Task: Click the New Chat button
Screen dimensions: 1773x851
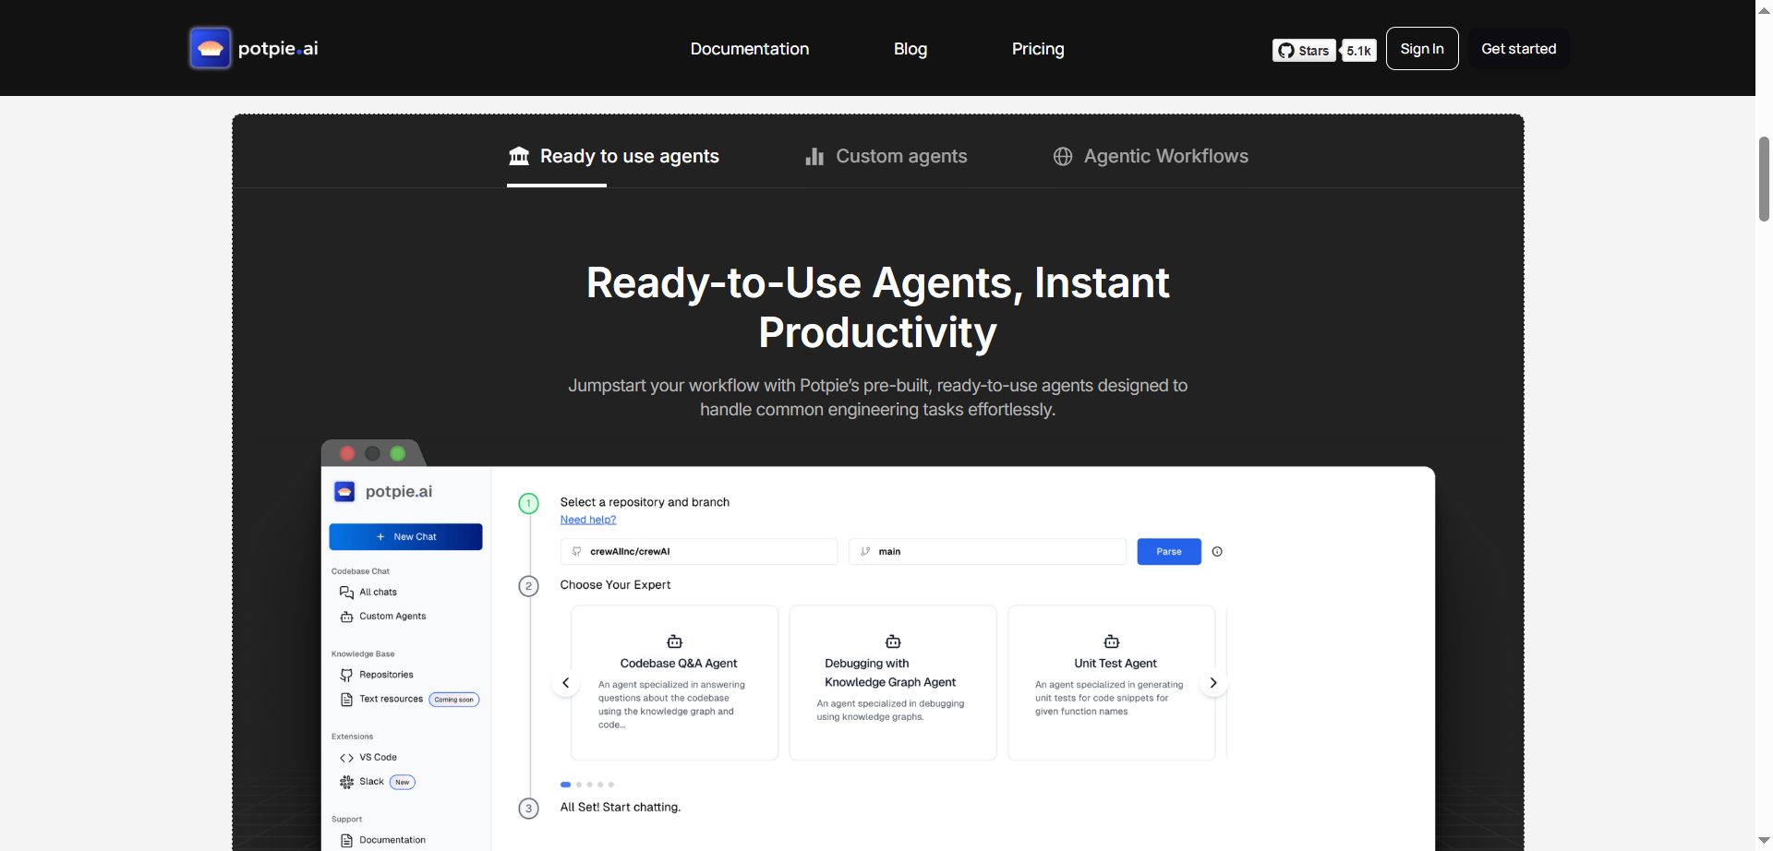Action: (x=405, y=536)
